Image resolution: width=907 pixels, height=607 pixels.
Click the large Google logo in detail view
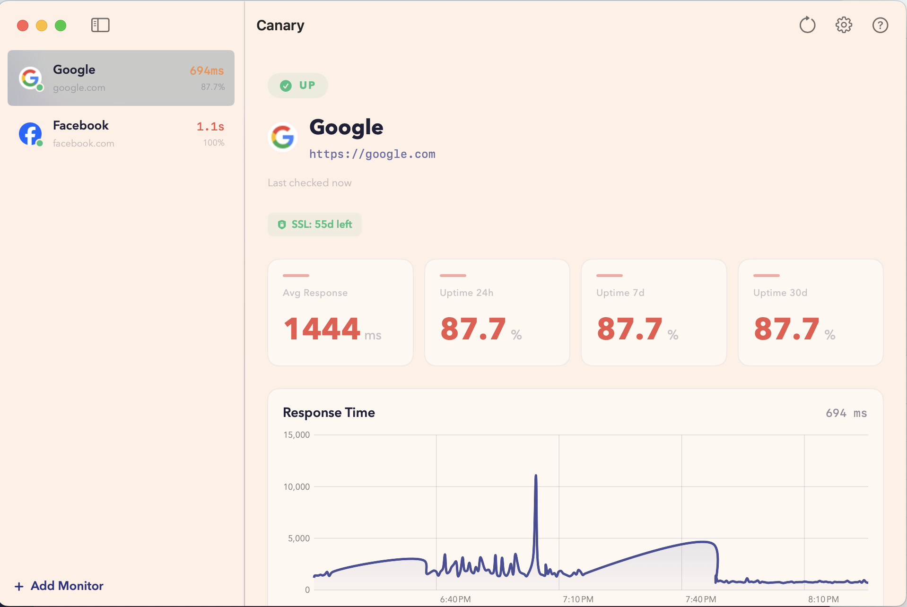coord(282,138)
